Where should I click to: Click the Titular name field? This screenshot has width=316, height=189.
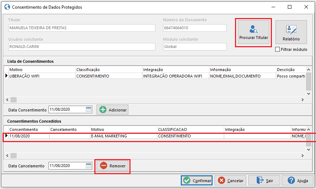click(x=82, y=28)
